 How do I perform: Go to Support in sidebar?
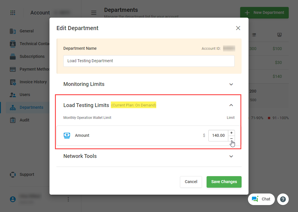tap(27, 175)
